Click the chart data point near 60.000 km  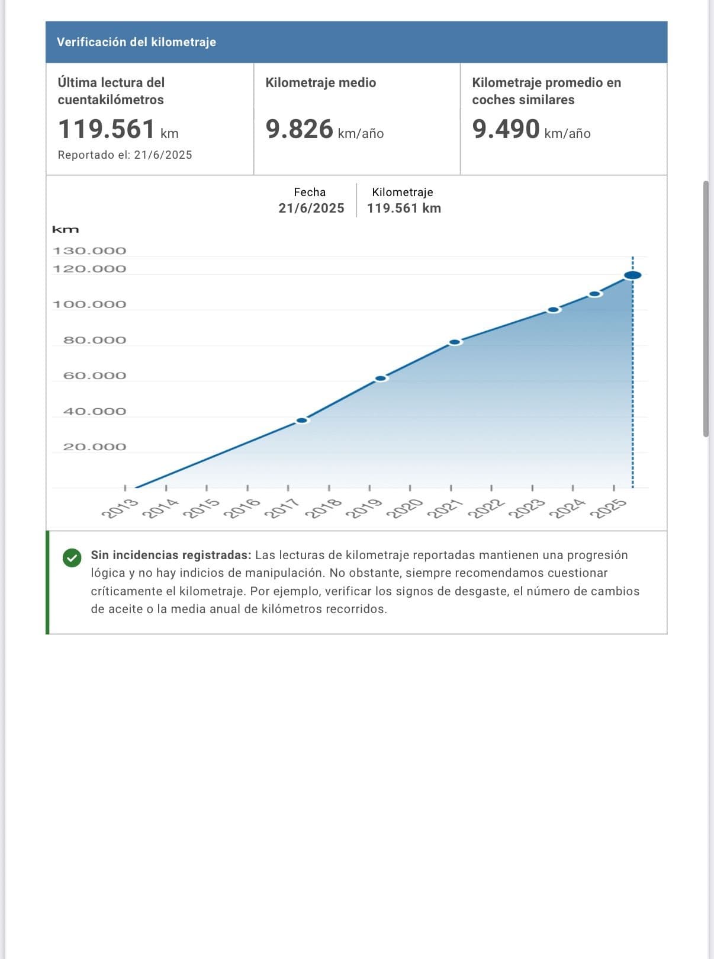[x=381, y=378]
